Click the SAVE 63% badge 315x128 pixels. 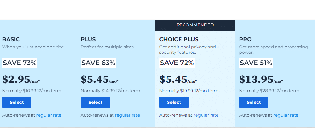[98, 63]
